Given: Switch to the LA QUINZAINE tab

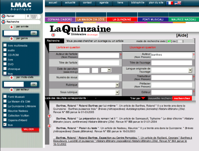Looking at the screenshot, I should 122,19.
